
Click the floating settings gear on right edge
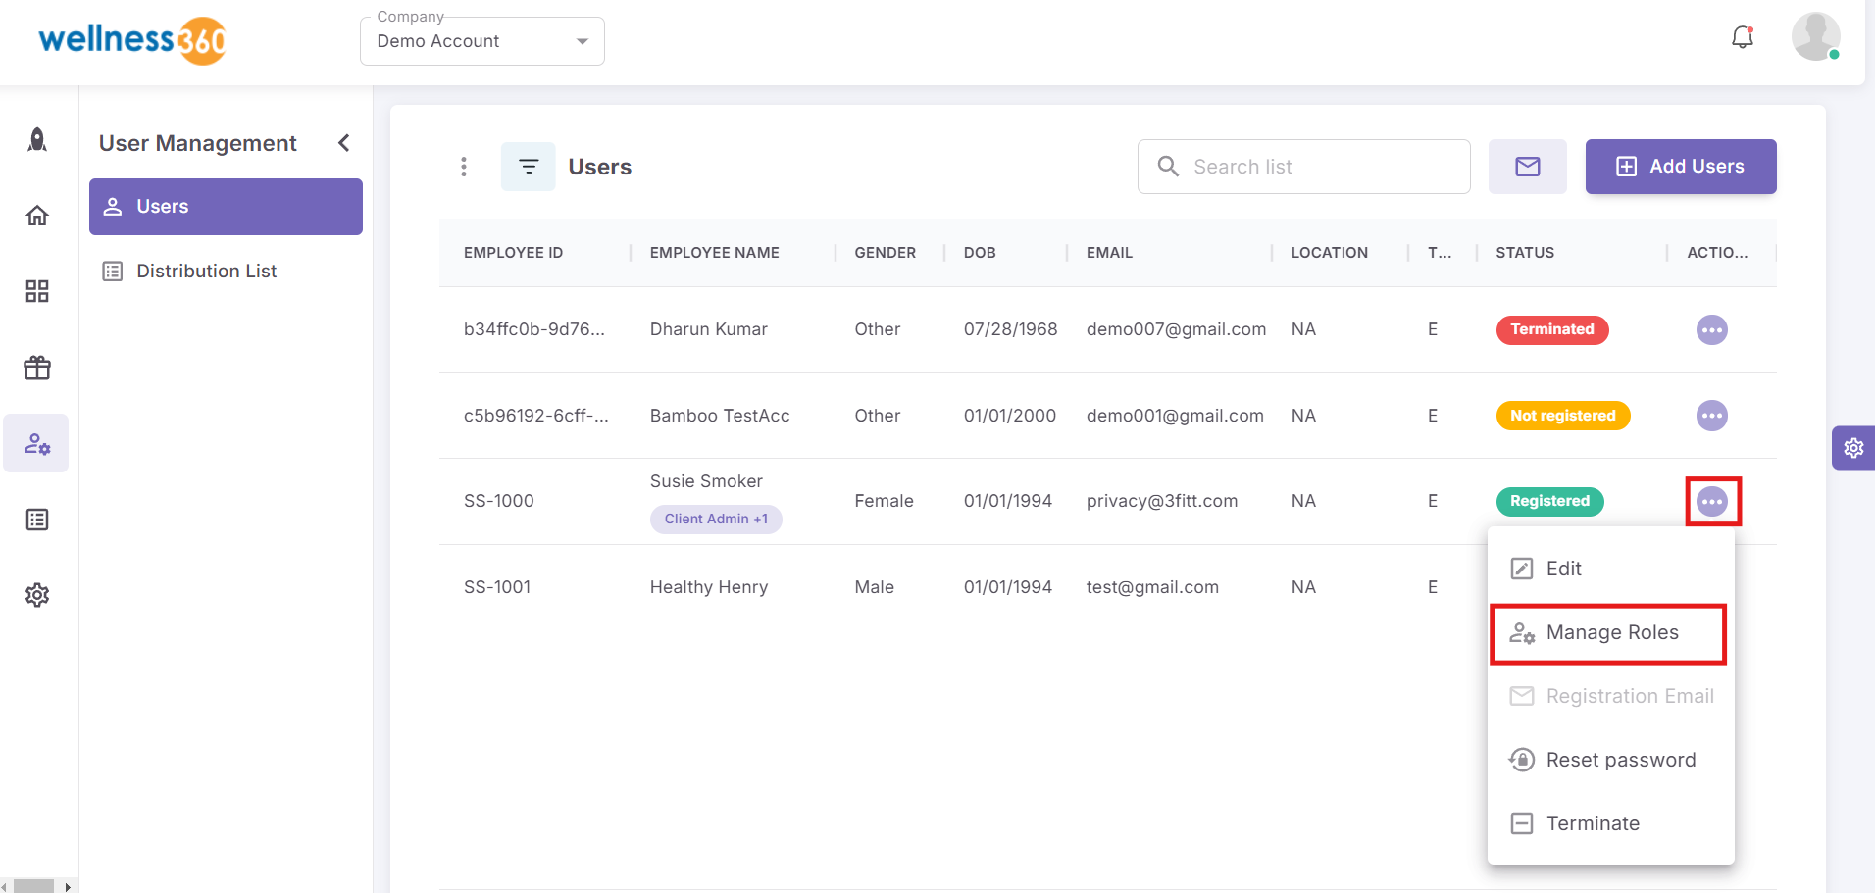(1853, 448)
